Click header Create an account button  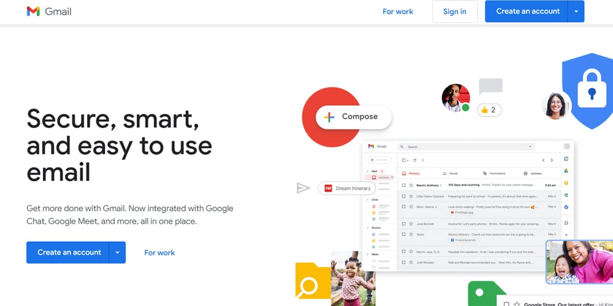click(528, 11)
